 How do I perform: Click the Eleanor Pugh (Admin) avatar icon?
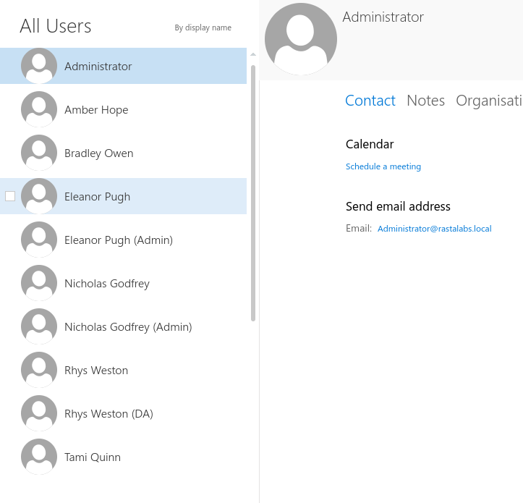pyautogui.click(x=39, y=240)
